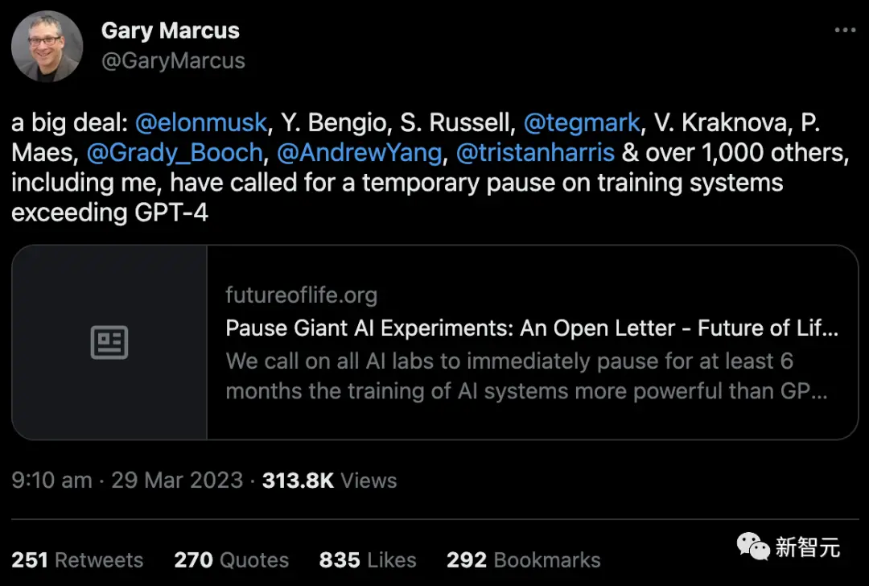Click Gary Marcus profile avatar

pyautogui.click(x=47, y=46)
